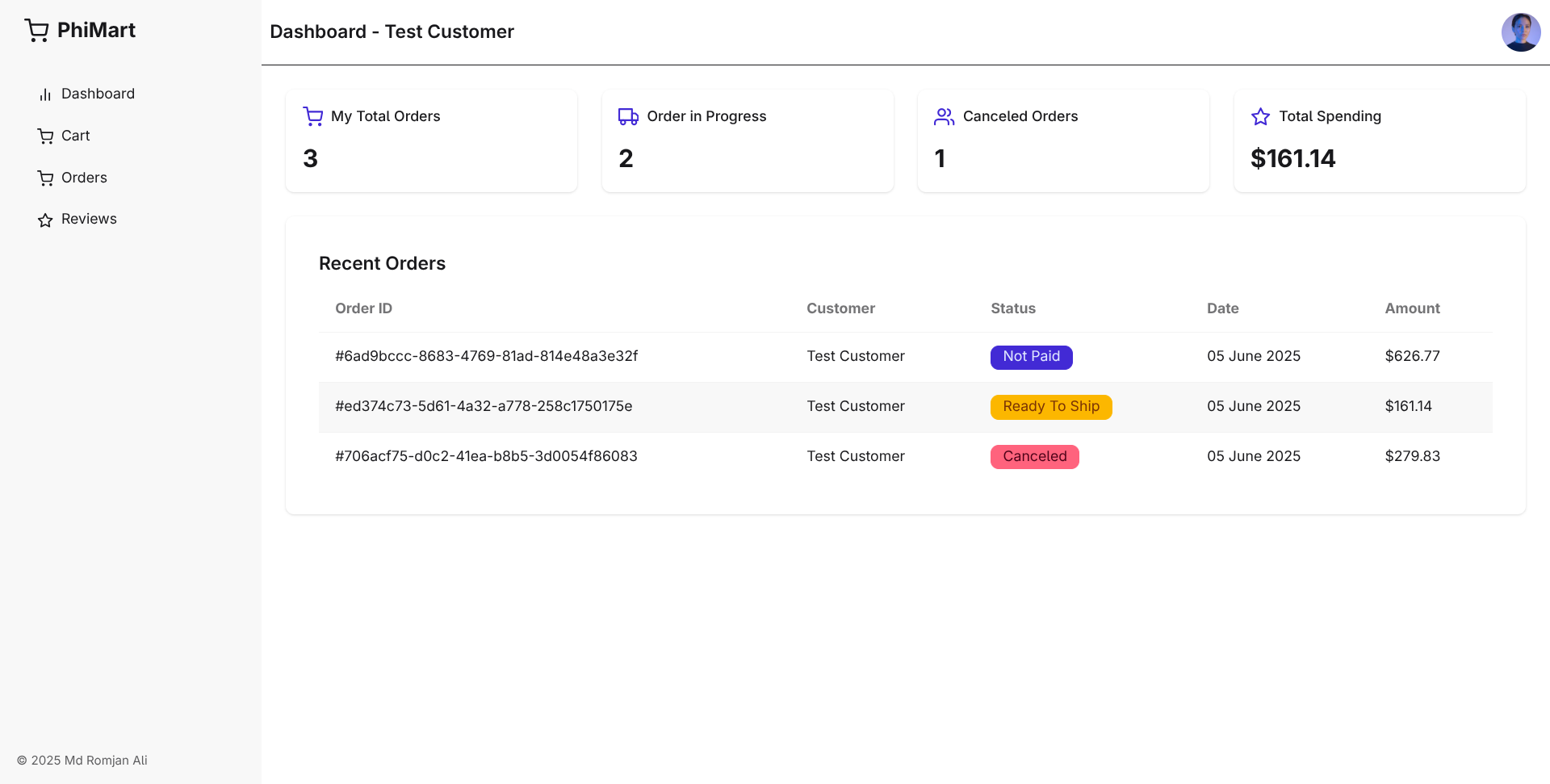The image size is (1550, 784).
Task: Click the delivery truck icon on Order in Progress card
Action: tap(628, 116)
